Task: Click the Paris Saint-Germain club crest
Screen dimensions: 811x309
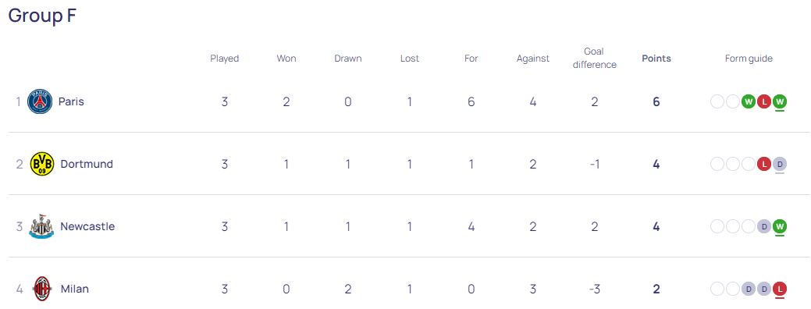Action: (x=40, y=101)
